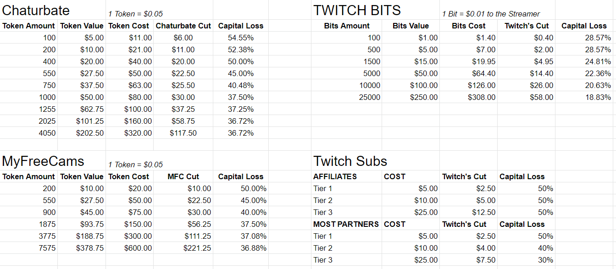Click the TWITCH BITS heading cell
This screenshot has height=269, width=616.
click(x=357, y=10)
